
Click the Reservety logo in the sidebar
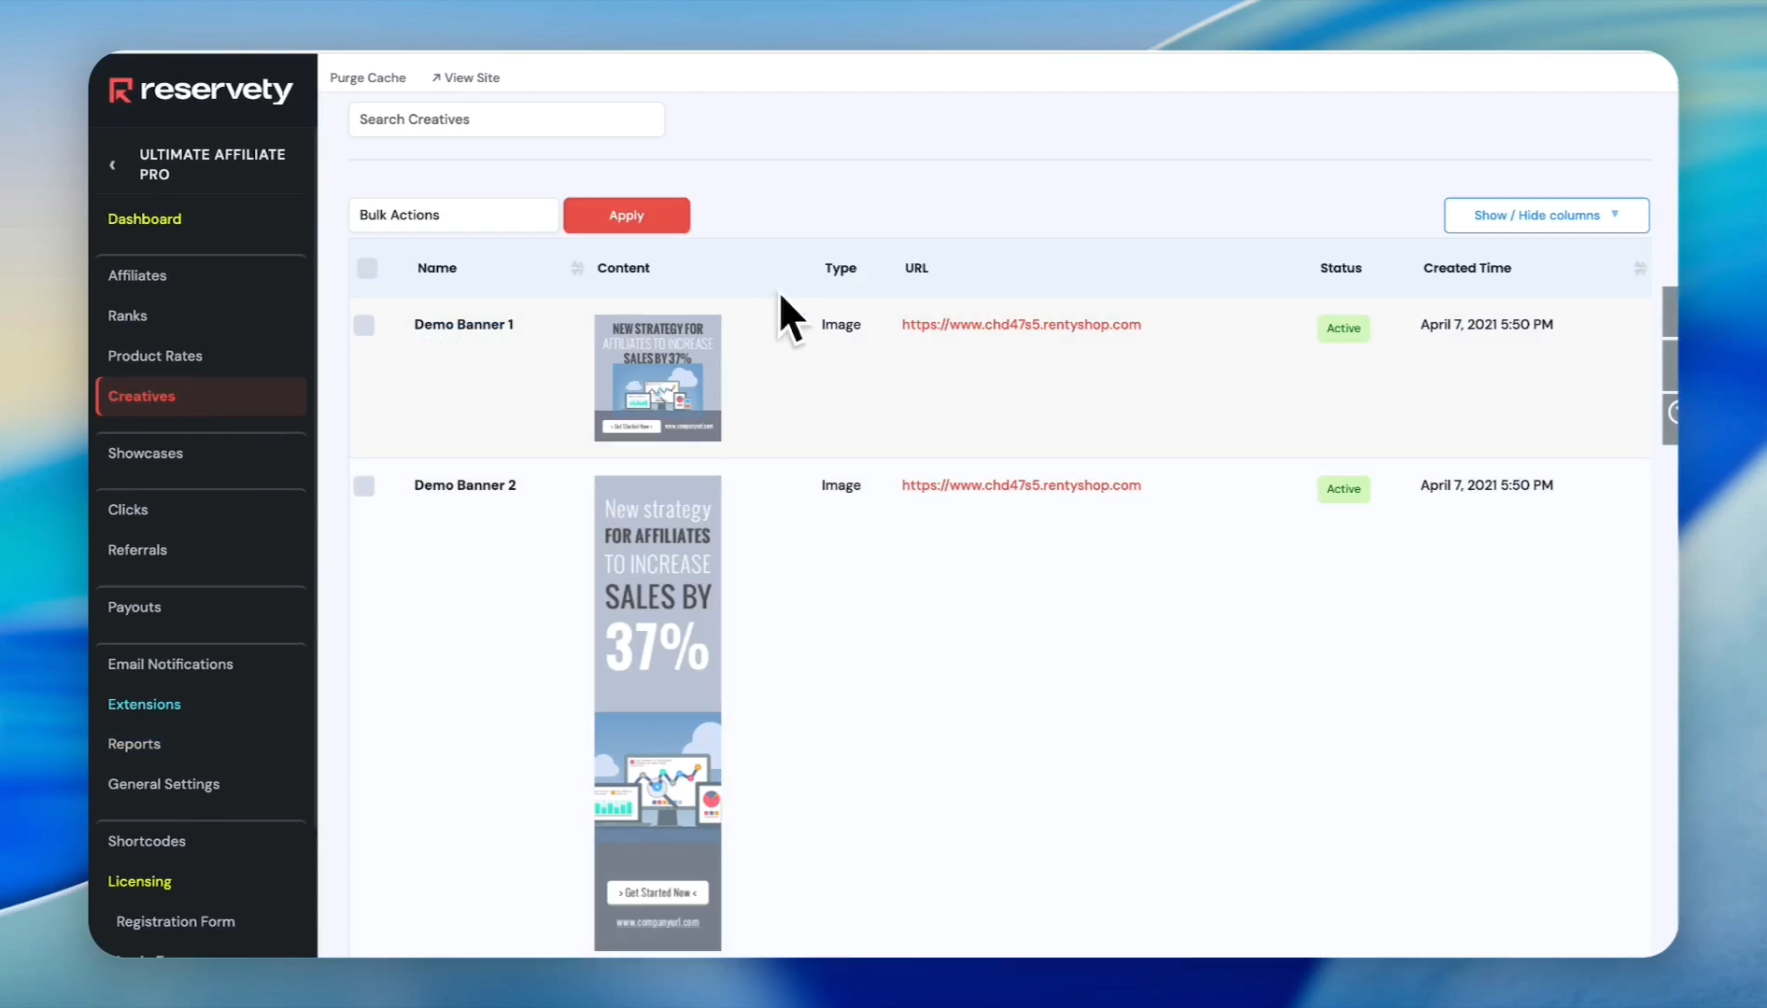tap(201, 91)
